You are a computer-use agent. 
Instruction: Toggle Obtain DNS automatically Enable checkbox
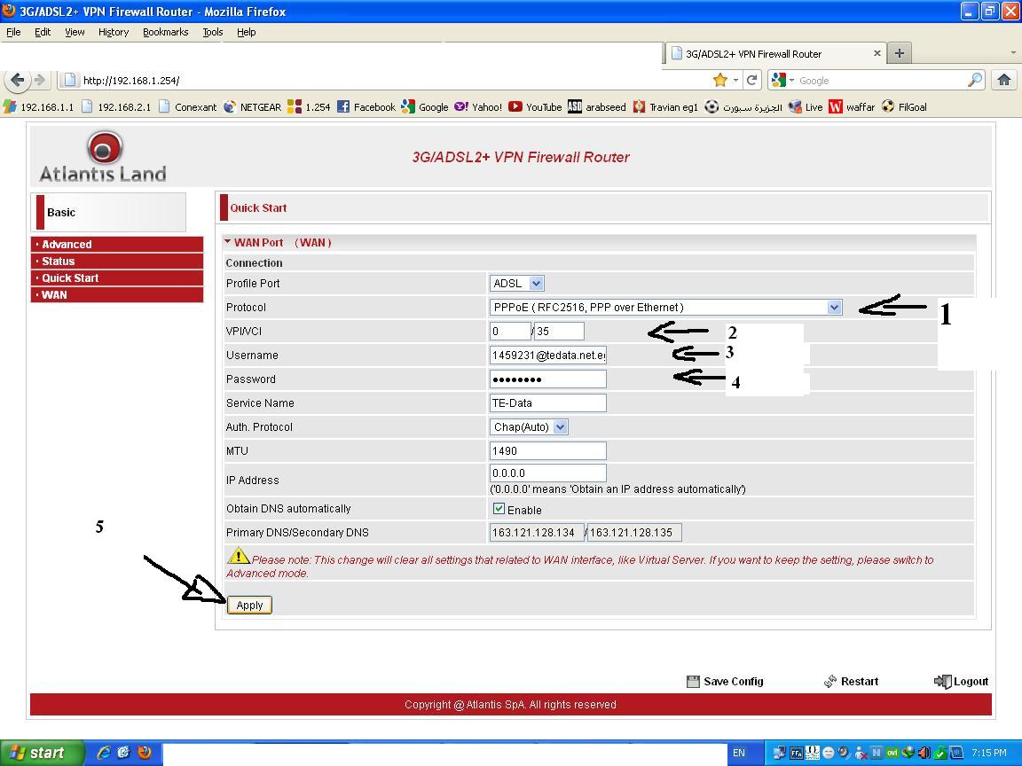click(x=499, y=509)
